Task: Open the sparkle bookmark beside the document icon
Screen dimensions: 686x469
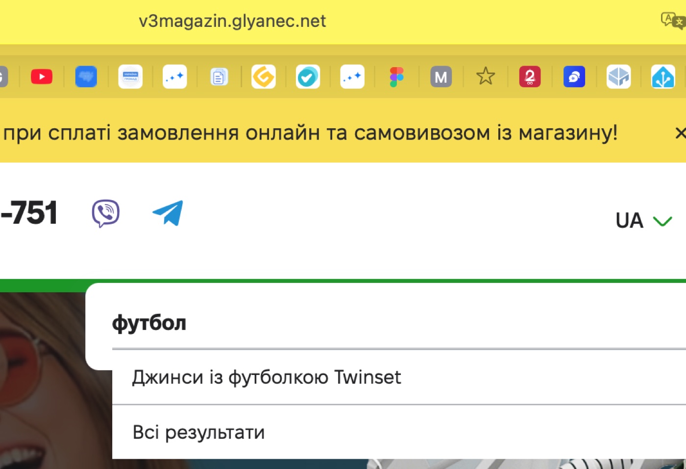Action: (175, 77)
